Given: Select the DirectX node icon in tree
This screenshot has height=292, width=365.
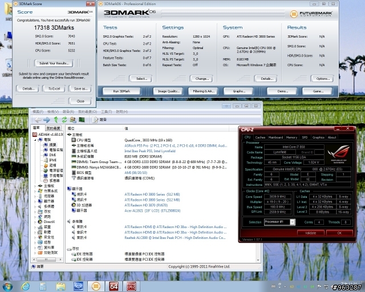Looking at the screenshot, I should pyautogui.click(x=40, y=222).
